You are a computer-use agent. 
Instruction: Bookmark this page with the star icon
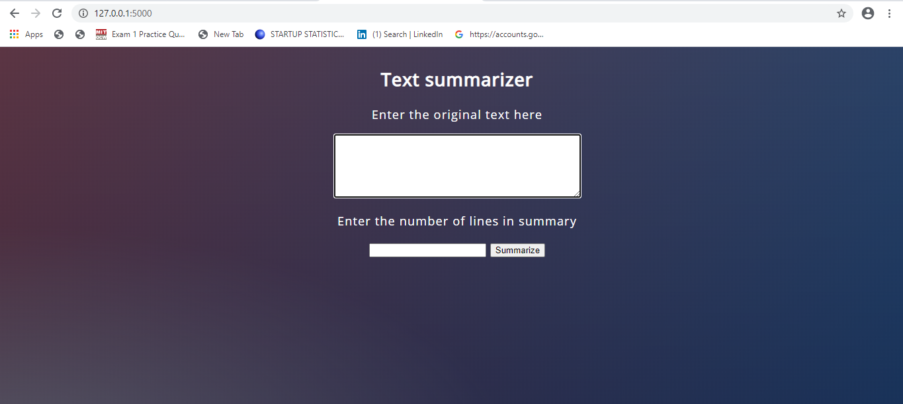841,13
